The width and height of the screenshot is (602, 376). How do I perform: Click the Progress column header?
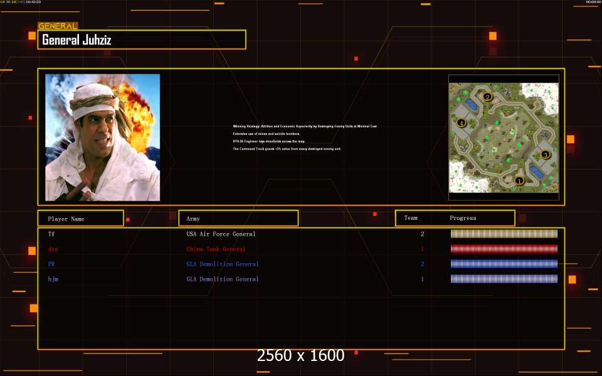tap(463, 218)
